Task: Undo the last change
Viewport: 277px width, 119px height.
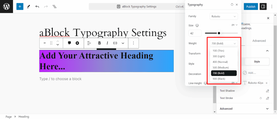Action: click(37, 6)
